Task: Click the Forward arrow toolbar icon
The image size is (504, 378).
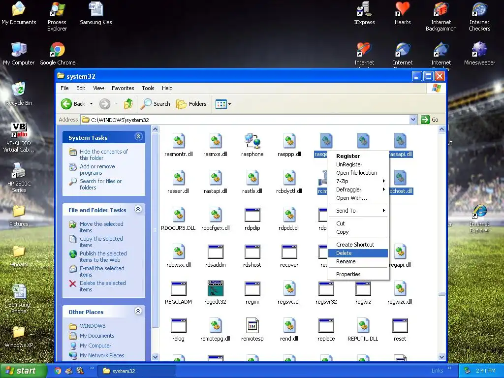Action: coord(105,104)
